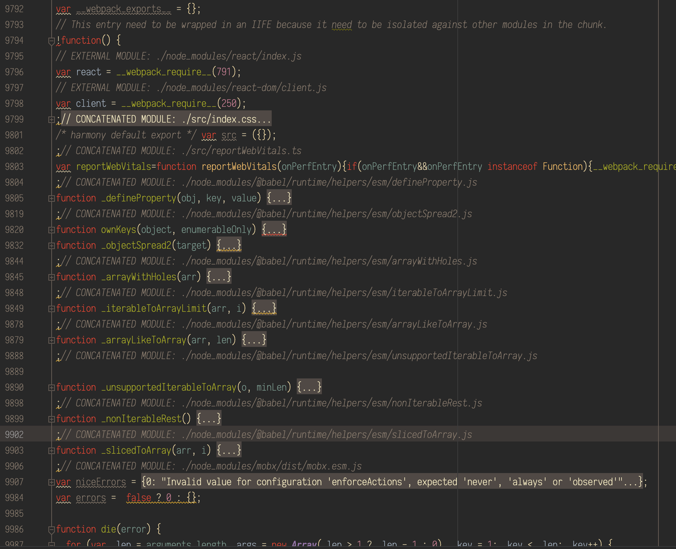This screenshot has width=676, height=549.
Task: Click line number 9984 in the gutter
Action: tap(14, 498)
